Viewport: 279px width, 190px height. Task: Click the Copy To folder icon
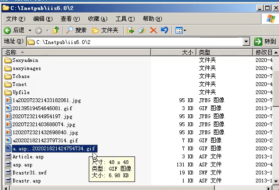142,30
